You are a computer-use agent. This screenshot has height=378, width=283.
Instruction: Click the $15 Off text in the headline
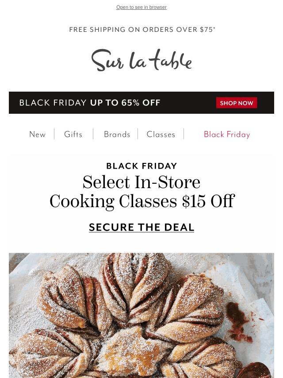point(208,202)
